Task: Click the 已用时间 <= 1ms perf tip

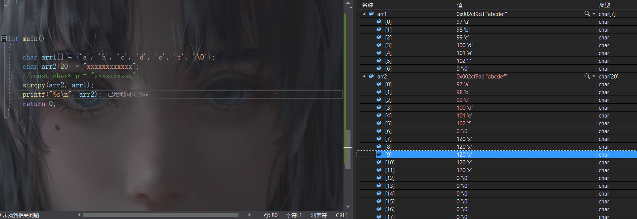Action: coord(128,94)
